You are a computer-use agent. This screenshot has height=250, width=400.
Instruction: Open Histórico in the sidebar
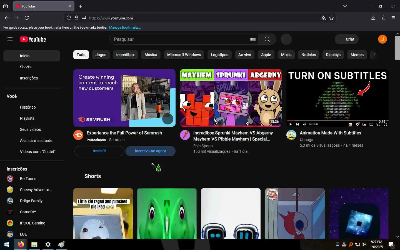click(32, 107)
